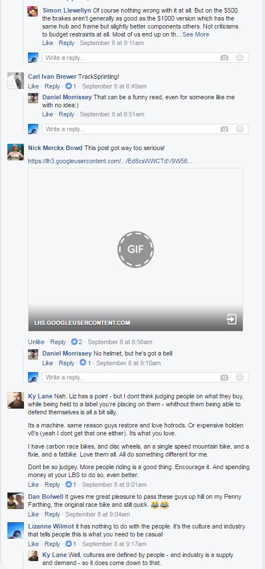This screenshot has width=265, height=569.
Task: Open Ky Lane's profile picture thumbnail
Action: click(15, 400)
